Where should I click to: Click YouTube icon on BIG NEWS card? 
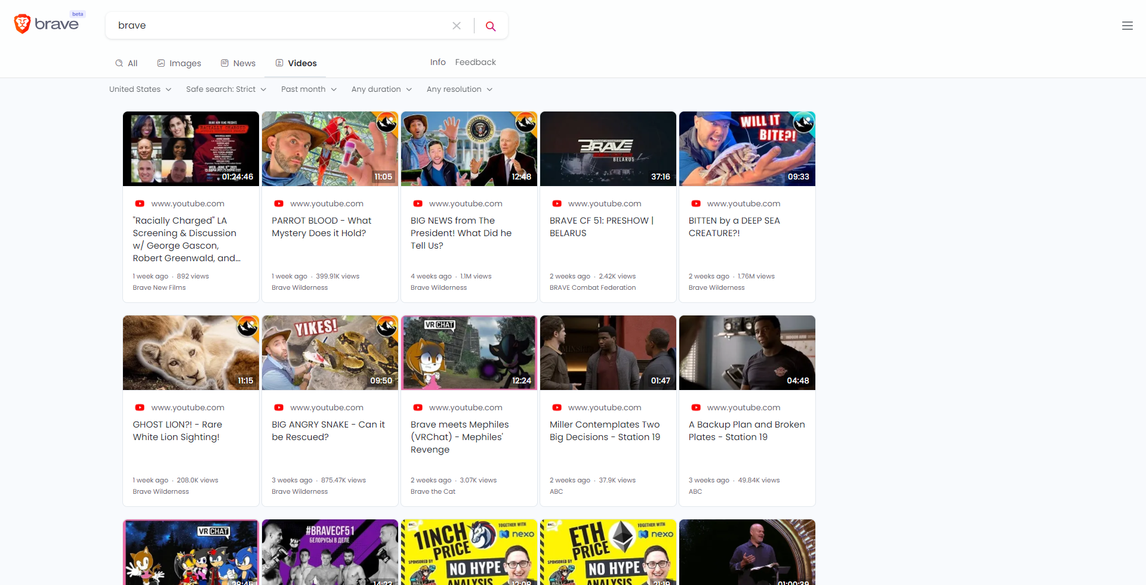pos(418,203)
